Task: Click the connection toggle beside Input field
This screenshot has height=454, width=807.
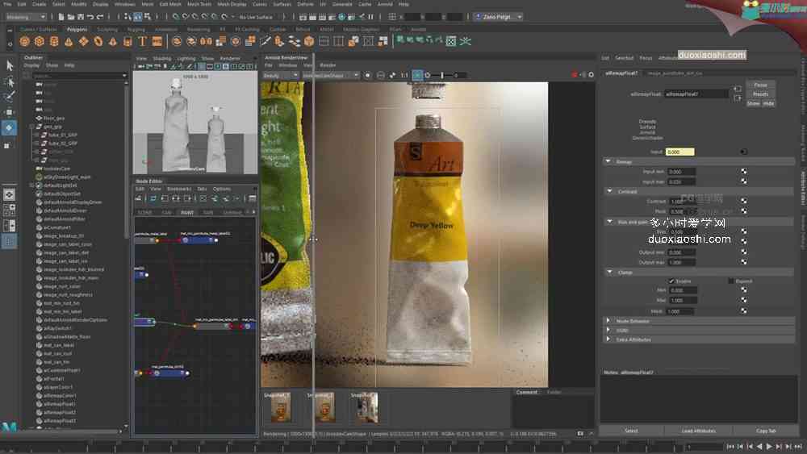Action: pos(743,152)
